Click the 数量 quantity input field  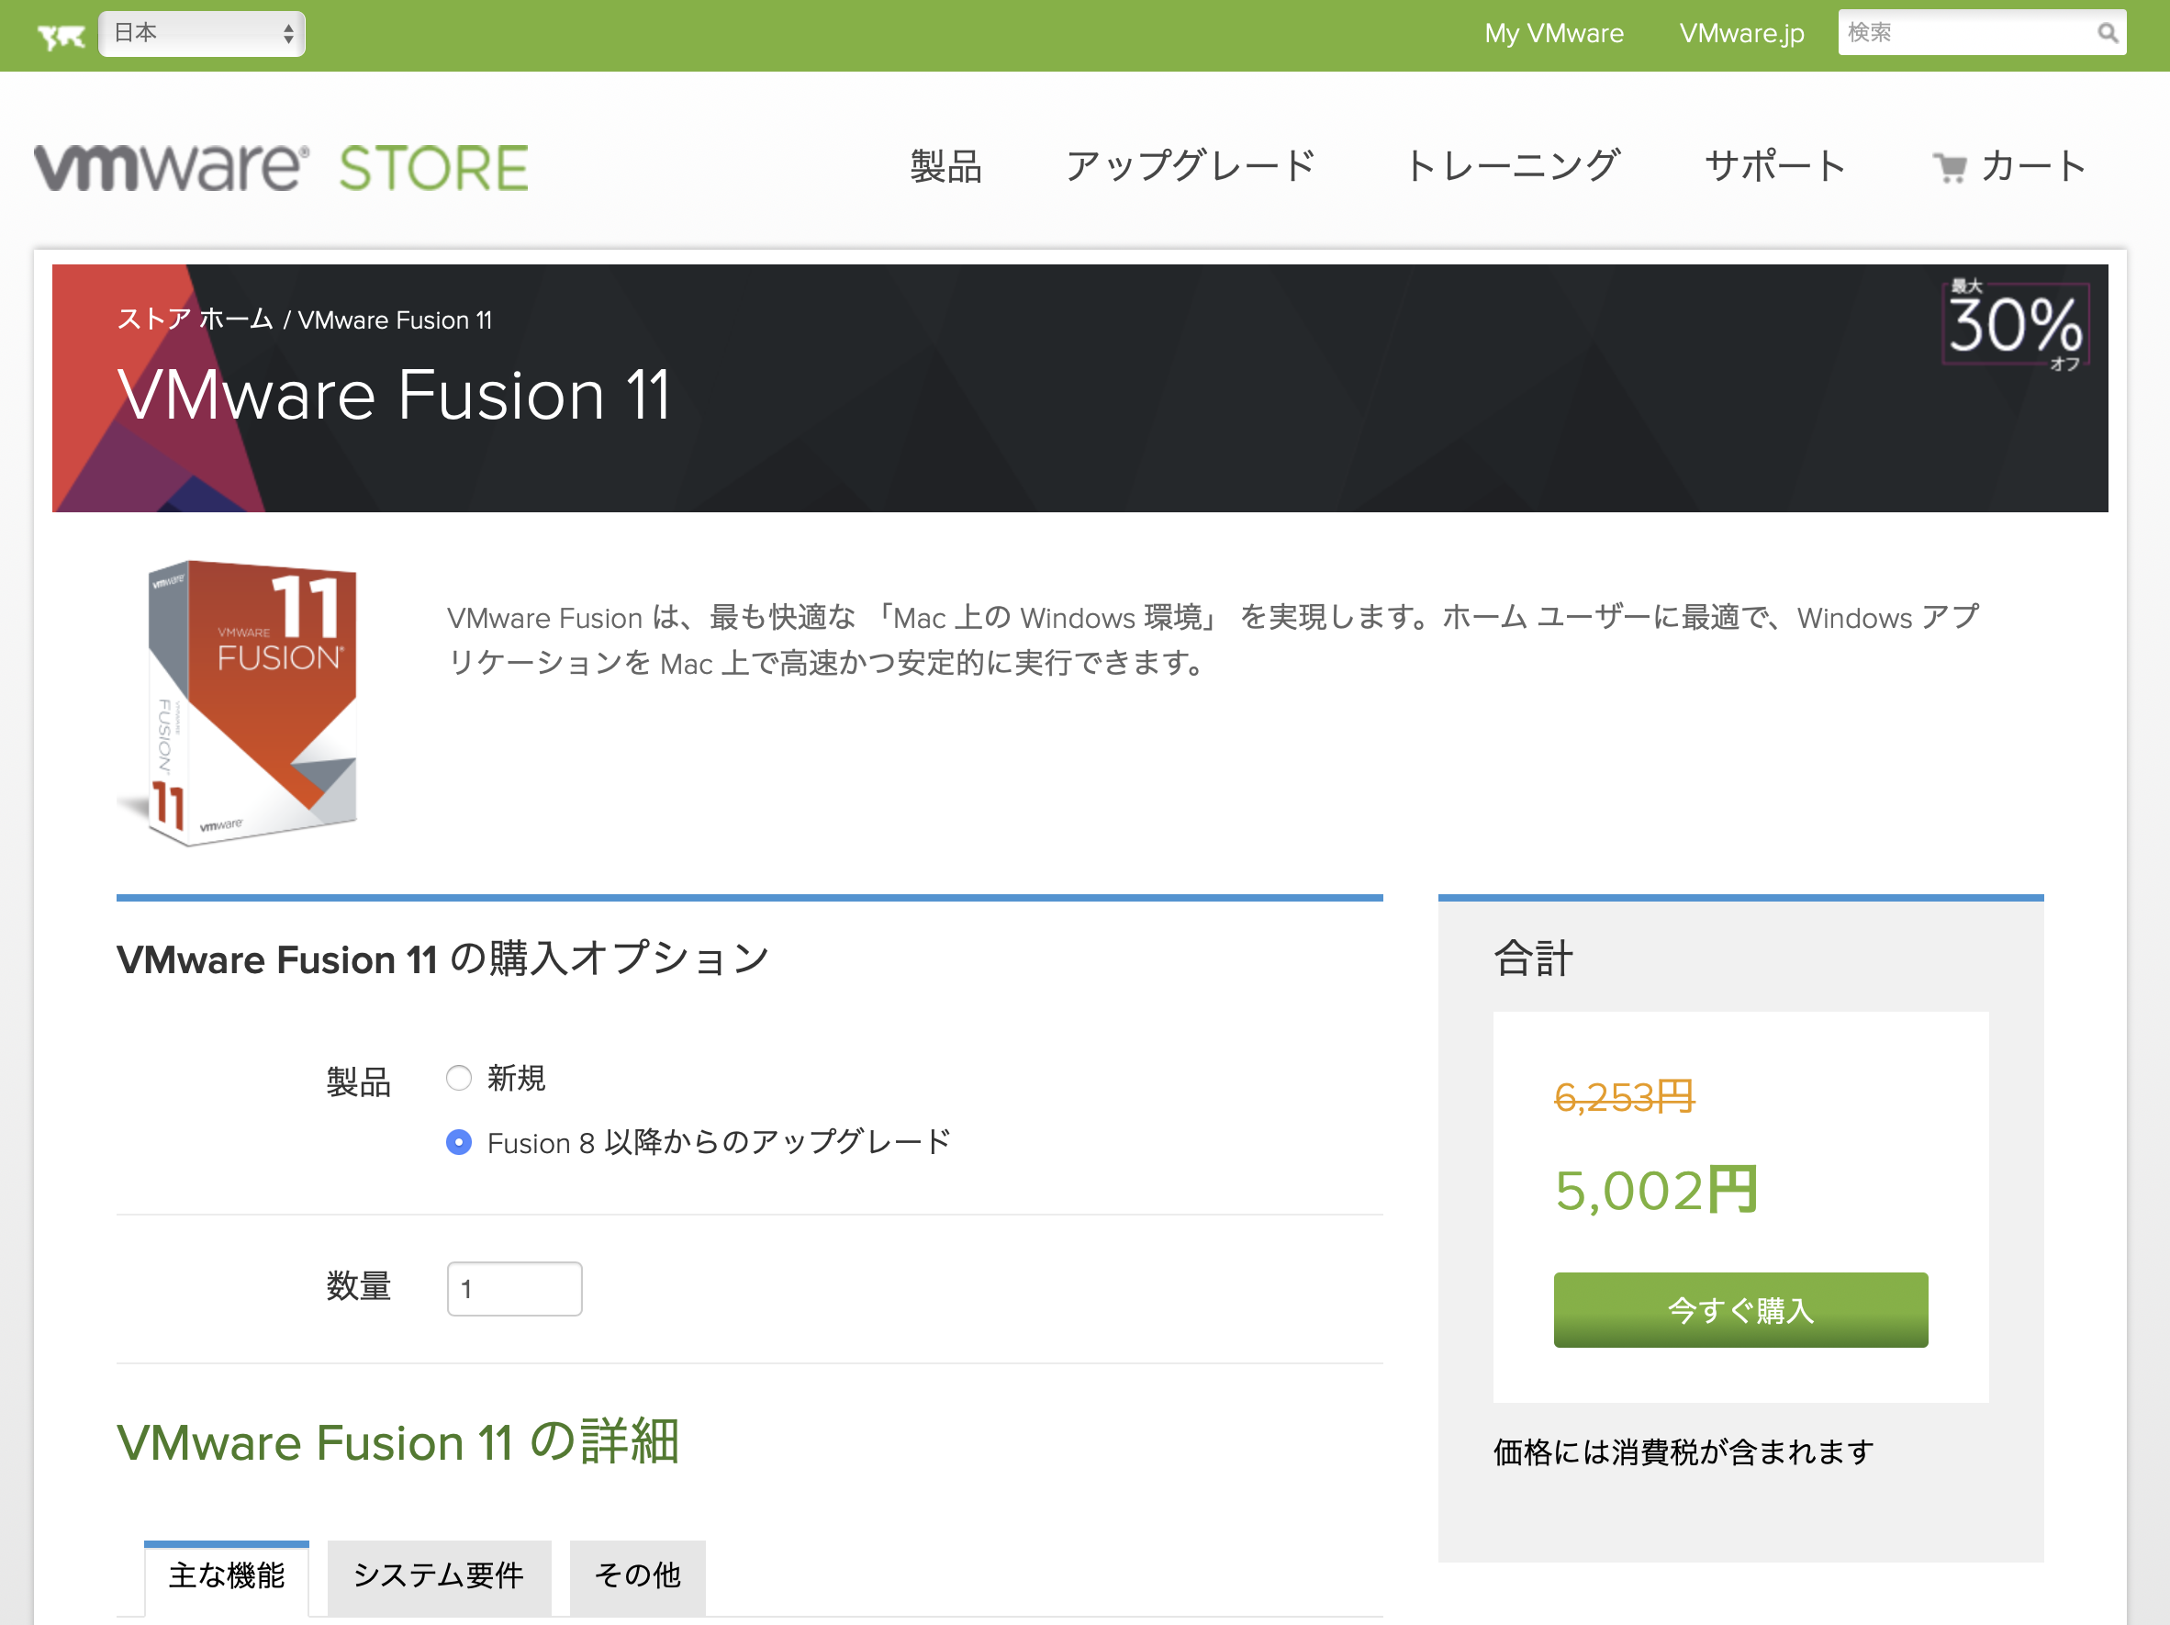514,1288
